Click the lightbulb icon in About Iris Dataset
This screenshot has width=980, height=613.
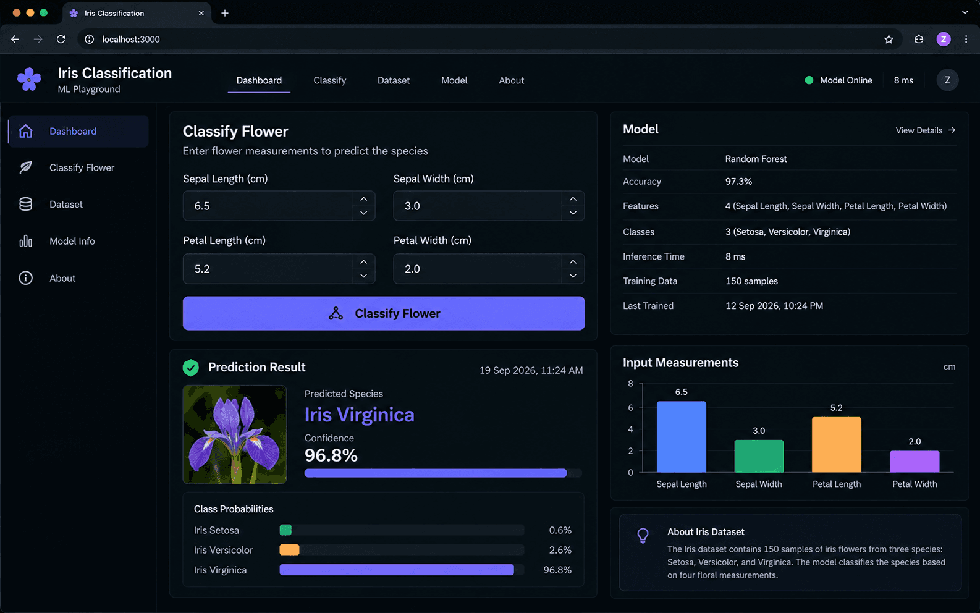pos(643,535)
